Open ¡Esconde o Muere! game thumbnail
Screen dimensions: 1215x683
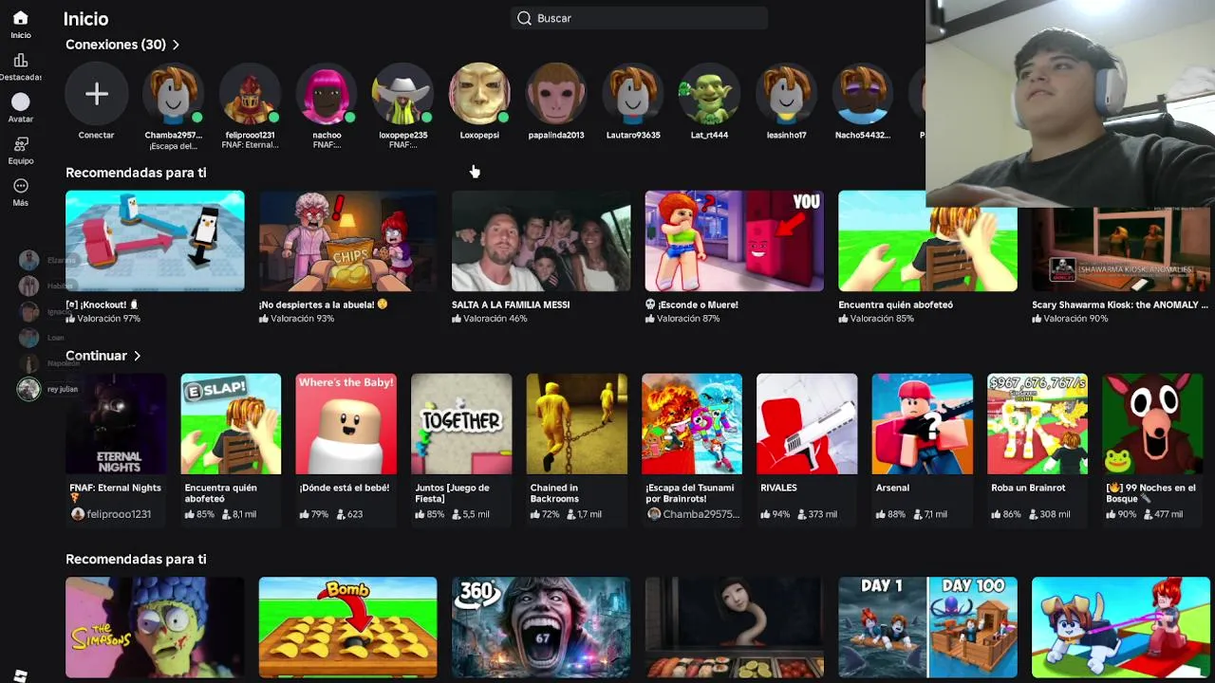(x=735, y=241)
